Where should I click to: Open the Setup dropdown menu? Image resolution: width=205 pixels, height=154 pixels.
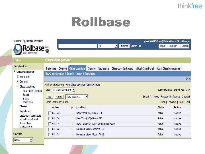[x=163, y=46]
